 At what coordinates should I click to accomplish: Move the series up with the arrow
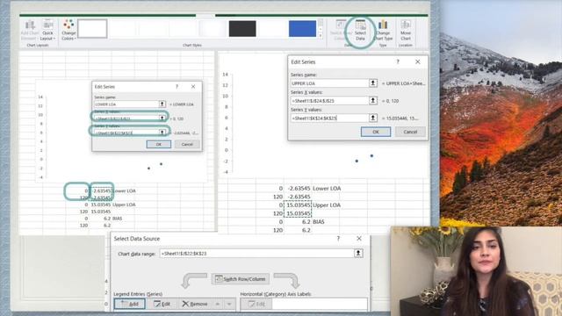[x=218, y=304]
